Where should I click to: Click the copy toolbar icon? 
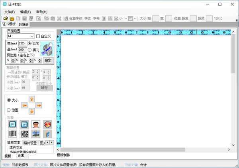coord(46,19)
